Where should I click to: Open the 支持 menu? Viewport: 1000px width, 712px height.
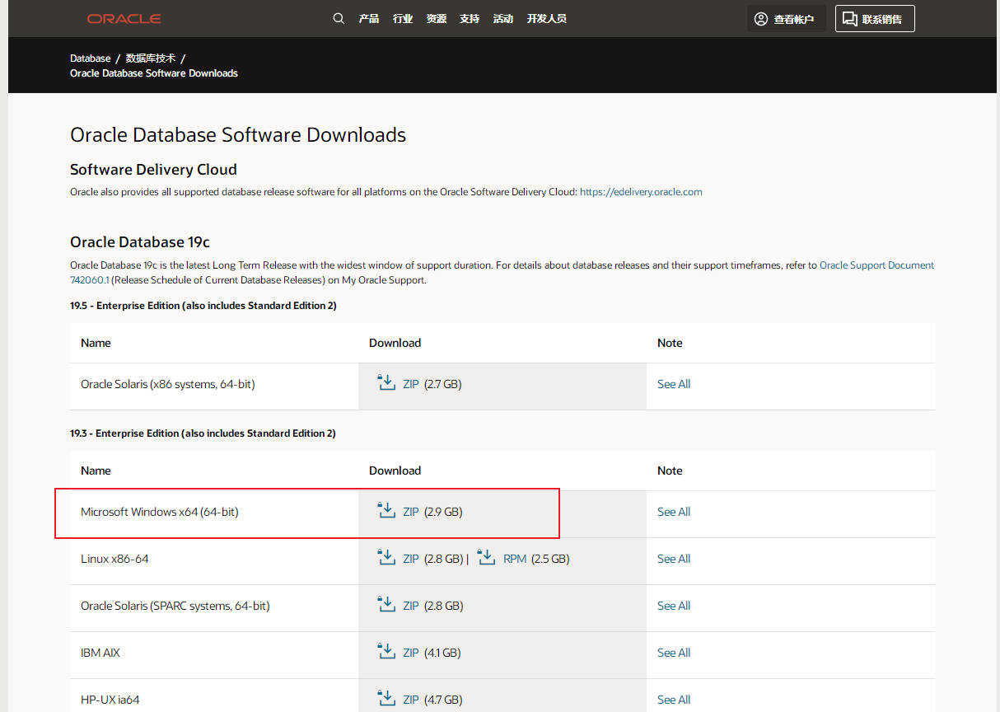tap(470, 19)
